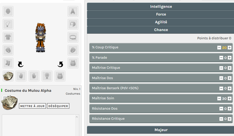Select the boots equipment slot
The height and width of the screenshot is (136, 234).
8,63
